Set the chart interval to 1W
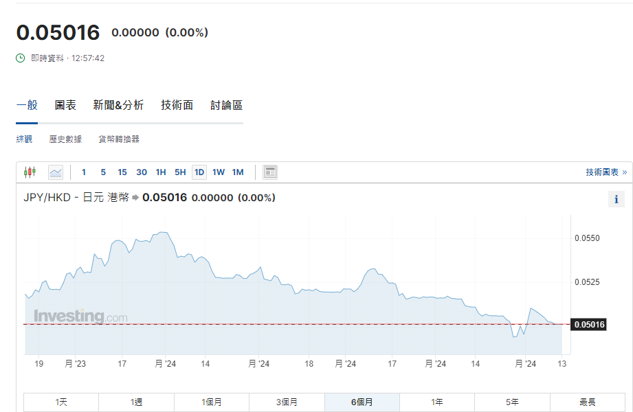633x412 pixels. pos(219,172)
